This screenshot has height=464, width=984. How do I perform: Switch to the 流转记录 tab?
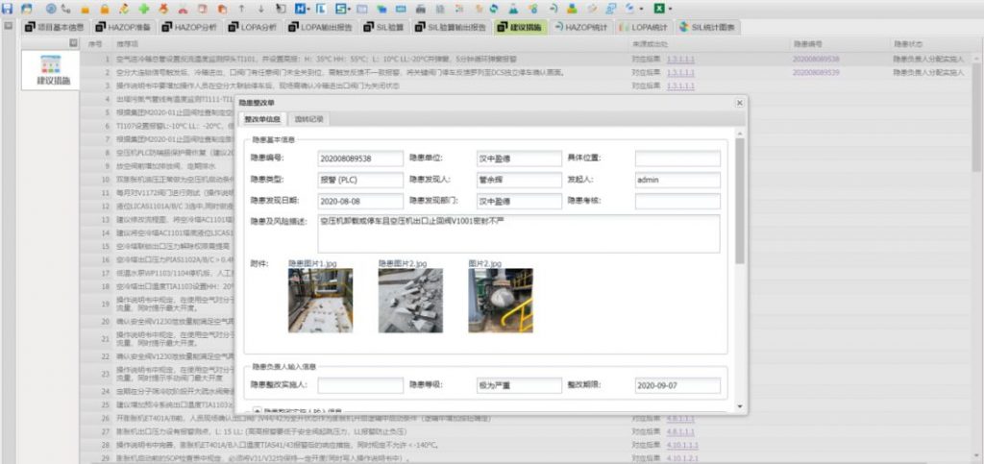coord(309,119)
